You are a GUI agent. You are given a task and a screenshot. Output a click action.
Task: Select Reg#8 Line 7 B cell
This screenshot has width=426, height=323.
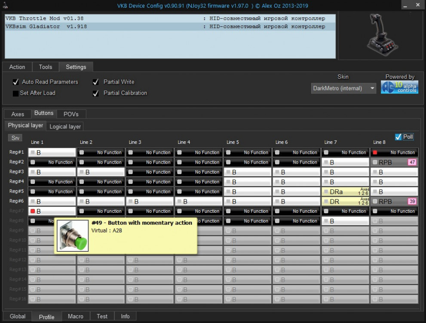click(x=345, y=221)
